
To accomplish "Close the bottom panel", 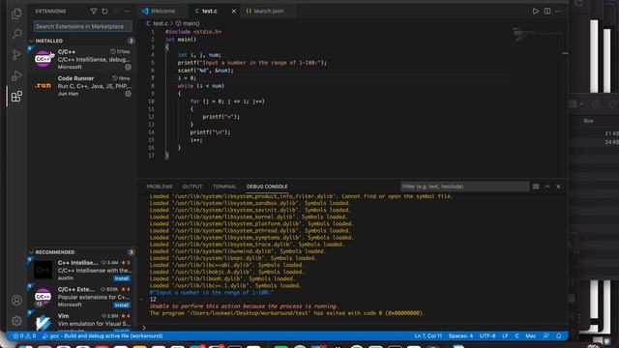I will coord(558,187).
